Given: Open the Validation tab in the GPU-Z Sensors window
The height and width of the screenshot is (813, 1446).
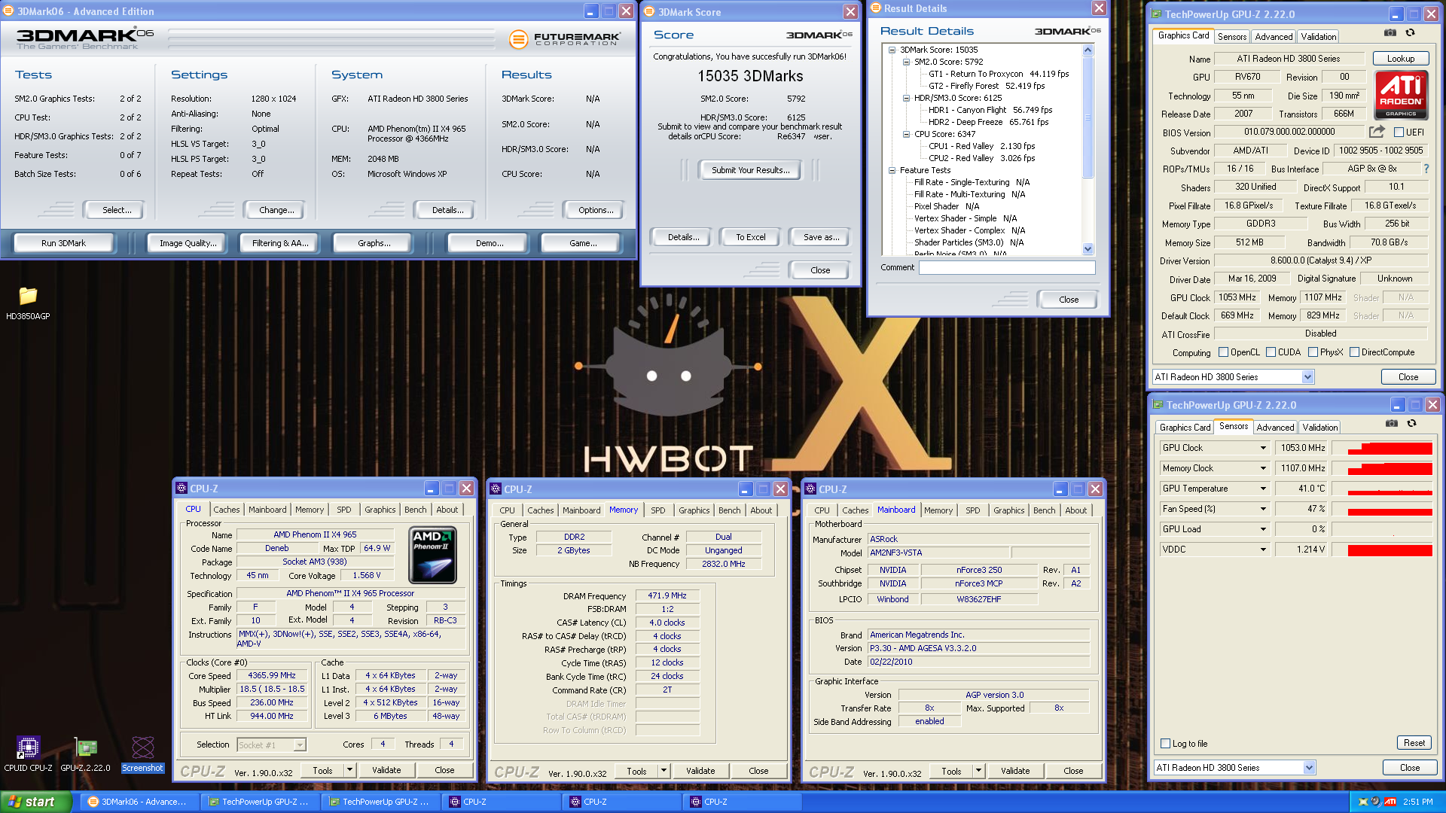Looking at the screenshot, I should tap(1320, 427).
